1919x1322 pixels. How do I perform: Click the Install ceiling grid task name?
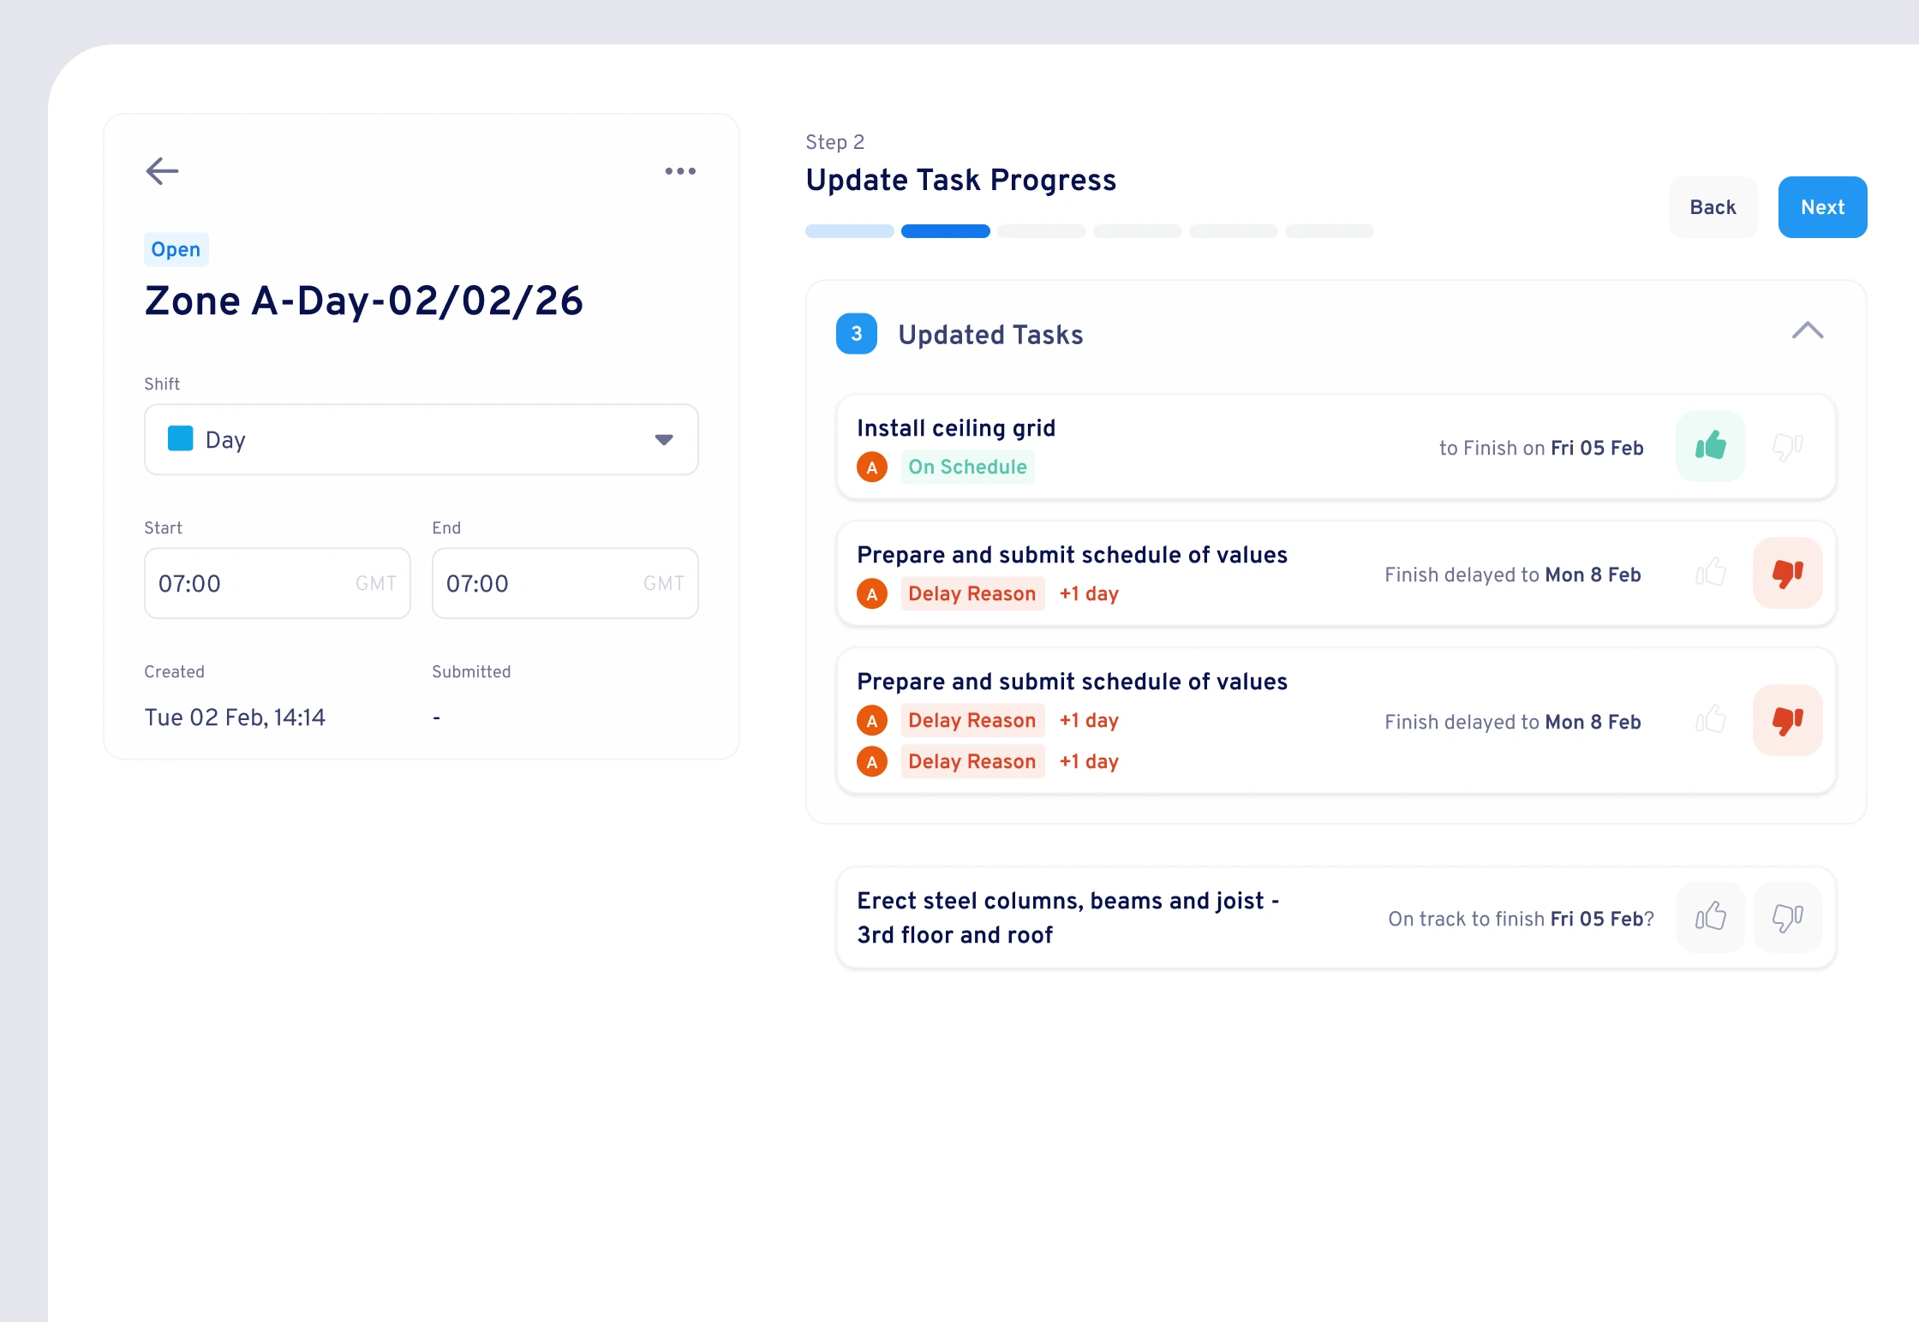point(956,428)
